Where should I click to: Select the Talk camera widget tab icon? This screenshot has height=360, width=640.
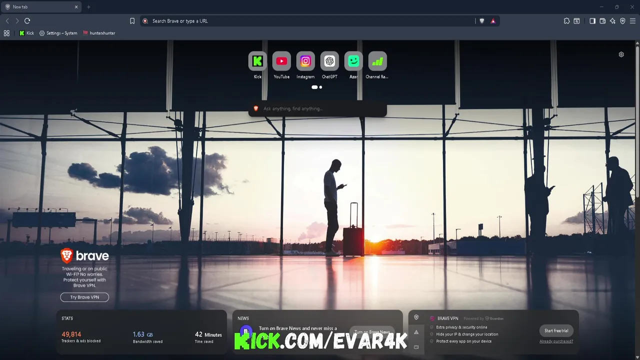point(416,347)
